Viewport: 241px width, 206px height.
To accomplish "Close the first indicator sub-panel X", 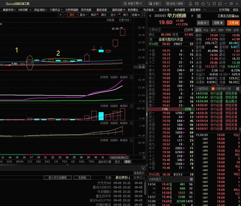I will (132, 77).
